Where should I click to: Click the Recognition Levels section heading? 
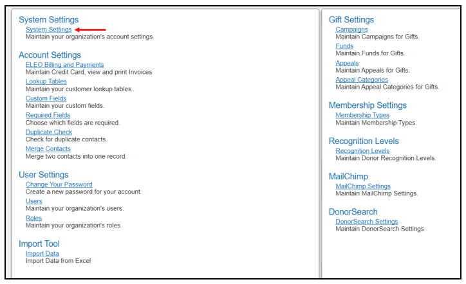click(364, 141)
